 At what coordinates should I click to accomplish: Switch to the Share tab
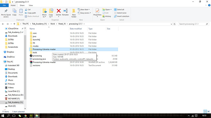pos(22,5)
